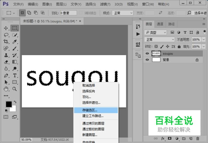Select the Blur tool
Viewport: 208px width, 143px height.
(6, 69)
